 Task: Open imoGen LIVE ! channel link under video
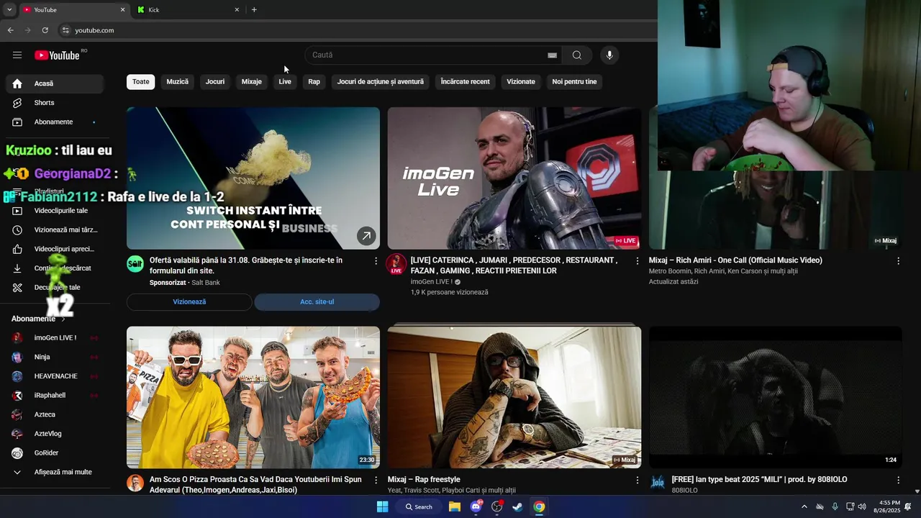pyautogui.click(x=432, y=282)
